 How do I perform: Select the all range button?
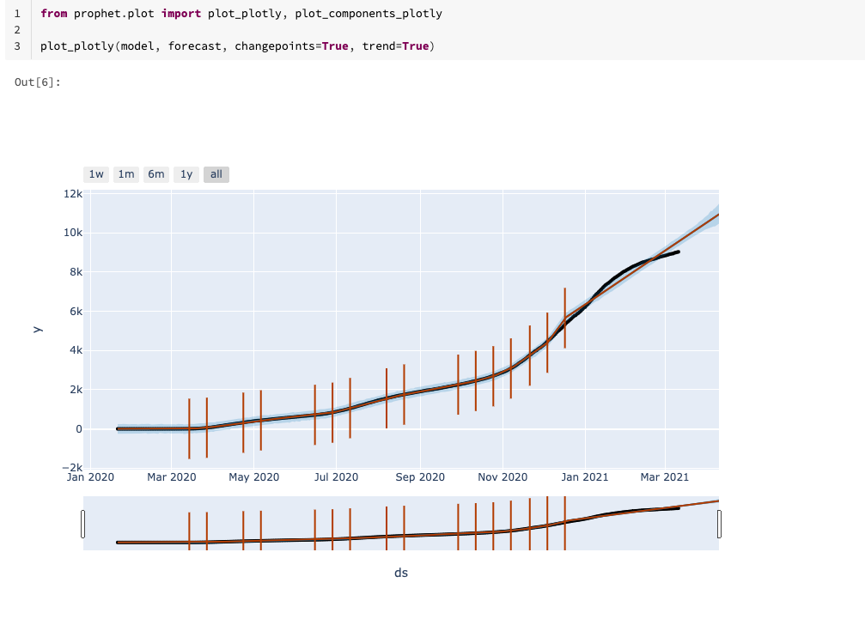pos(216,174)
